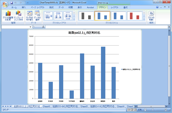Click グラフの種類の変更 chart type icon
Screen dimensions: 172x113
[x=8, y=16]
